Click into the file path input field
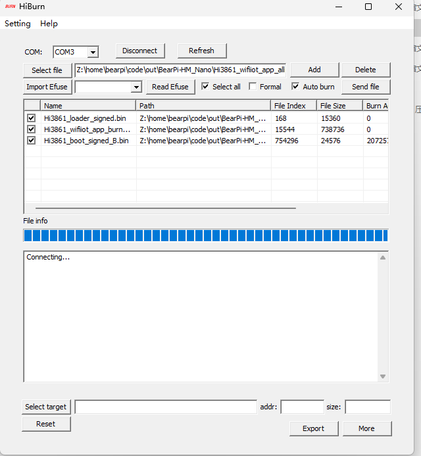 click(180, 70)
